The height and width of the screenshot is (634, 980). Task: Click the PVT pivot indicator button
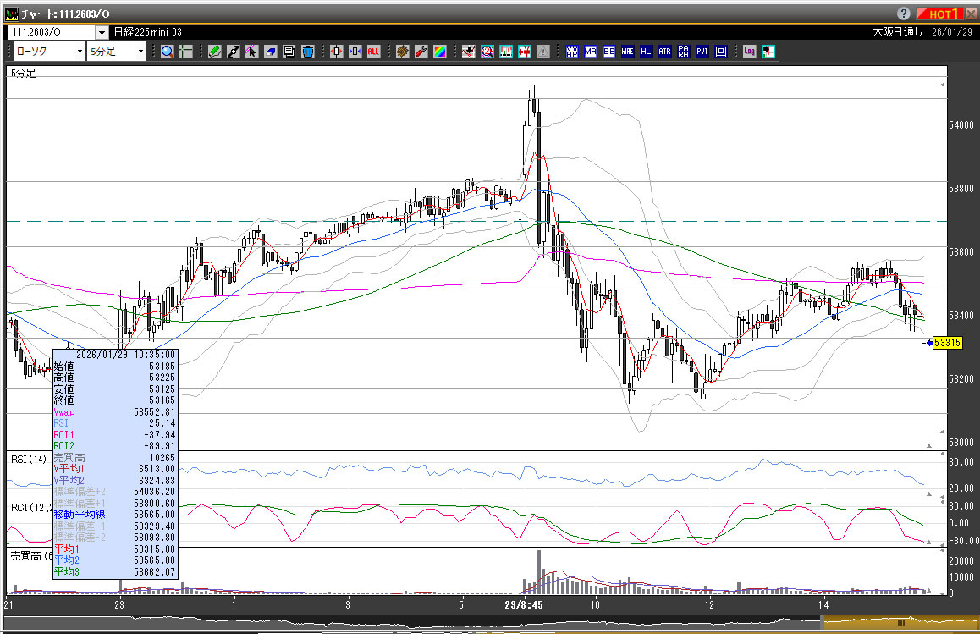tap(702, 52)
